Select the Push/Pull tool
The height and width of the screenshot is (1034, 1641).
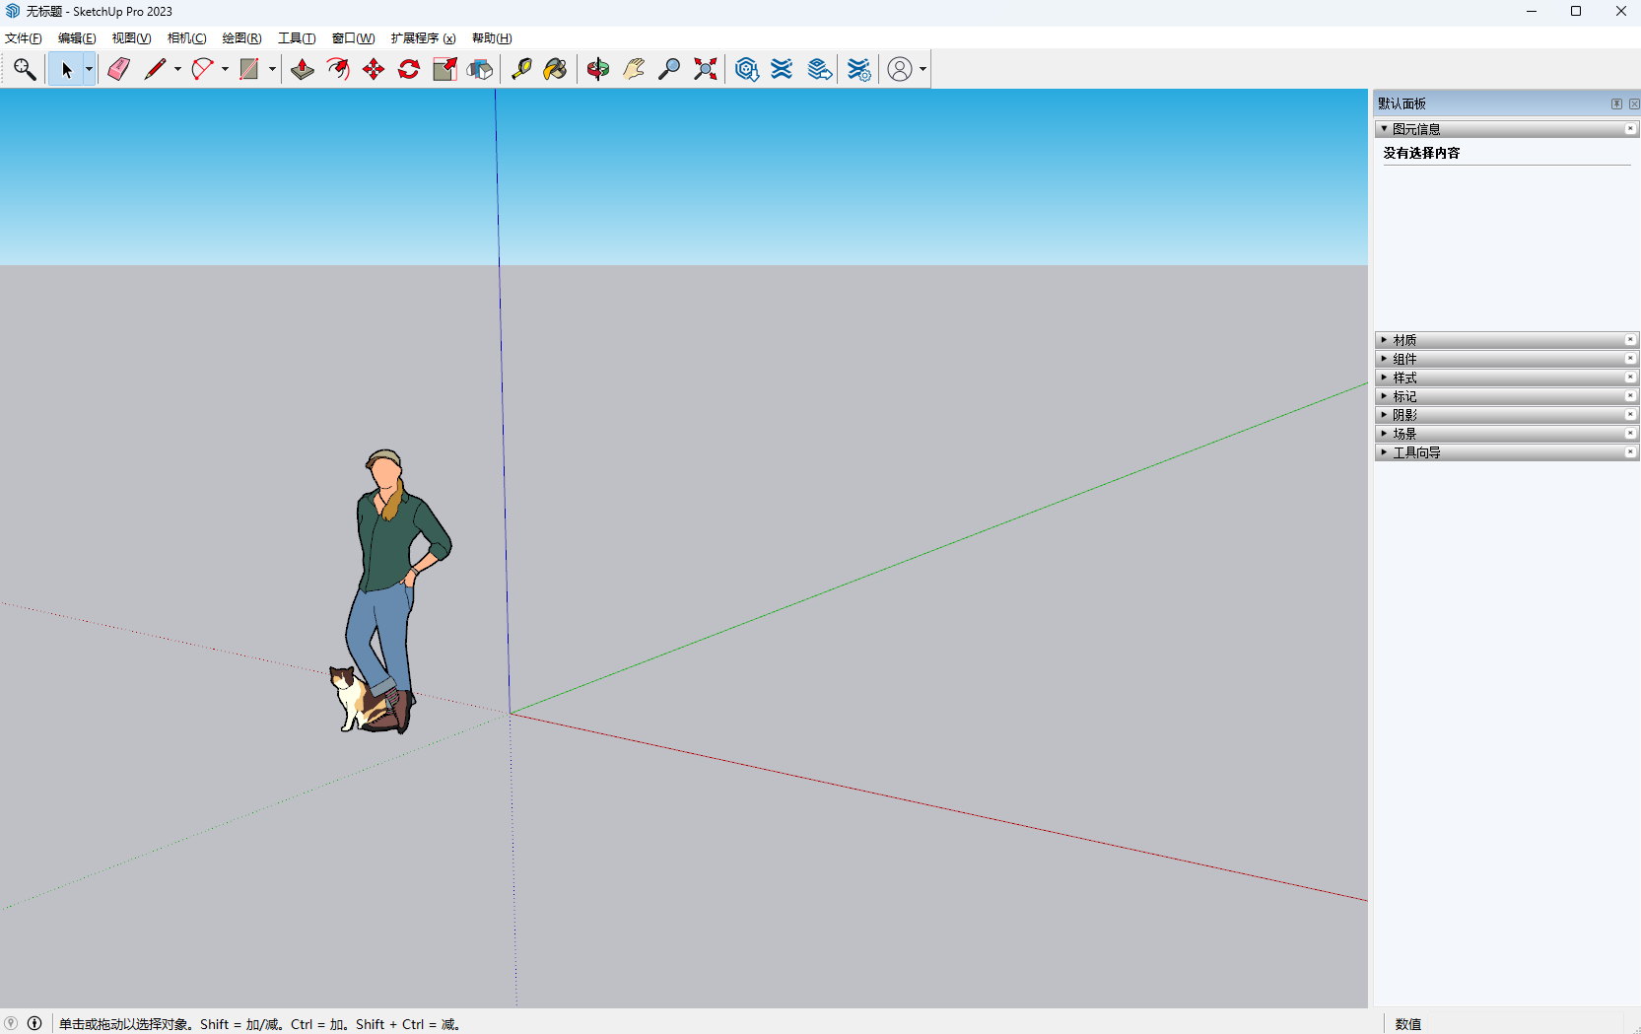pos(303,69)
